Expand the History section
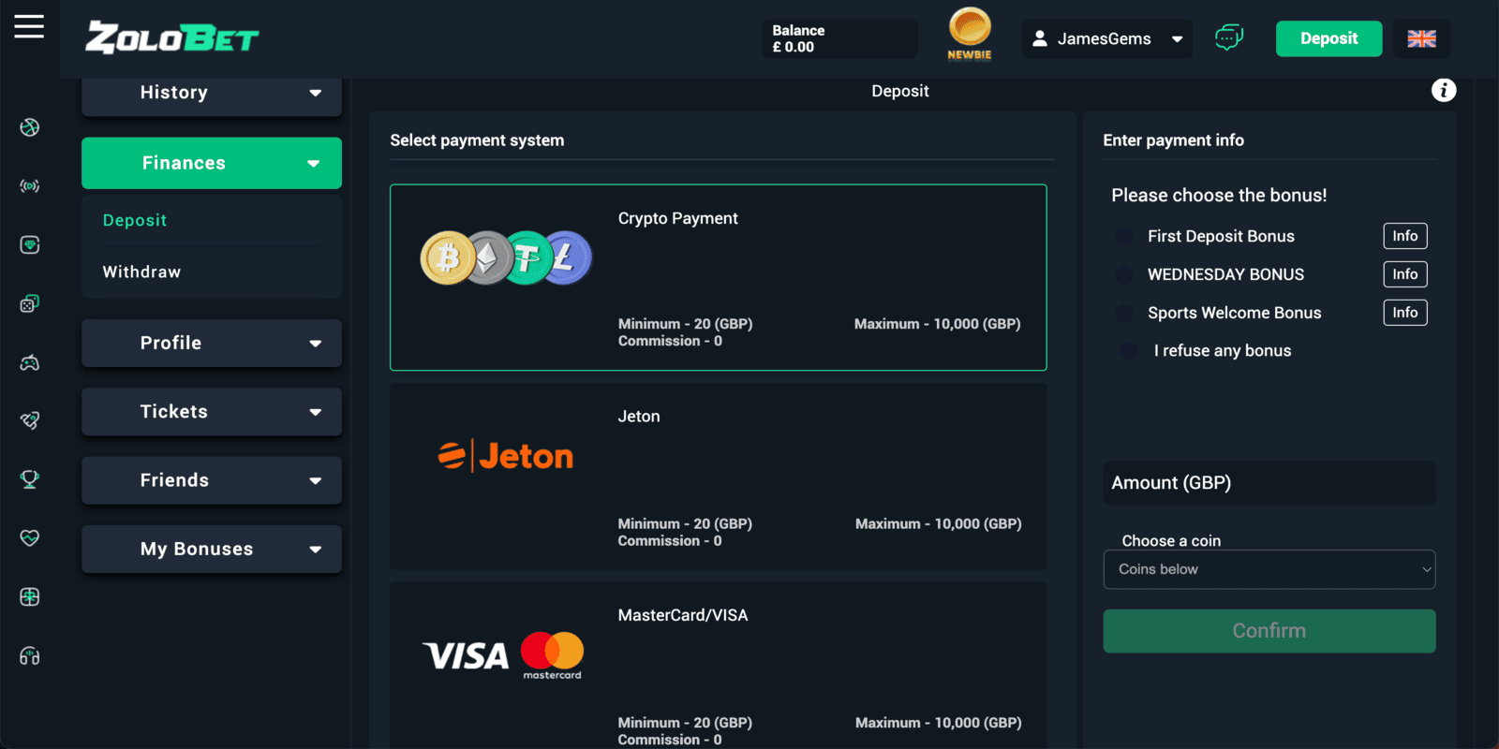Viewport: 1499px width, 749px height. (212, 93)
